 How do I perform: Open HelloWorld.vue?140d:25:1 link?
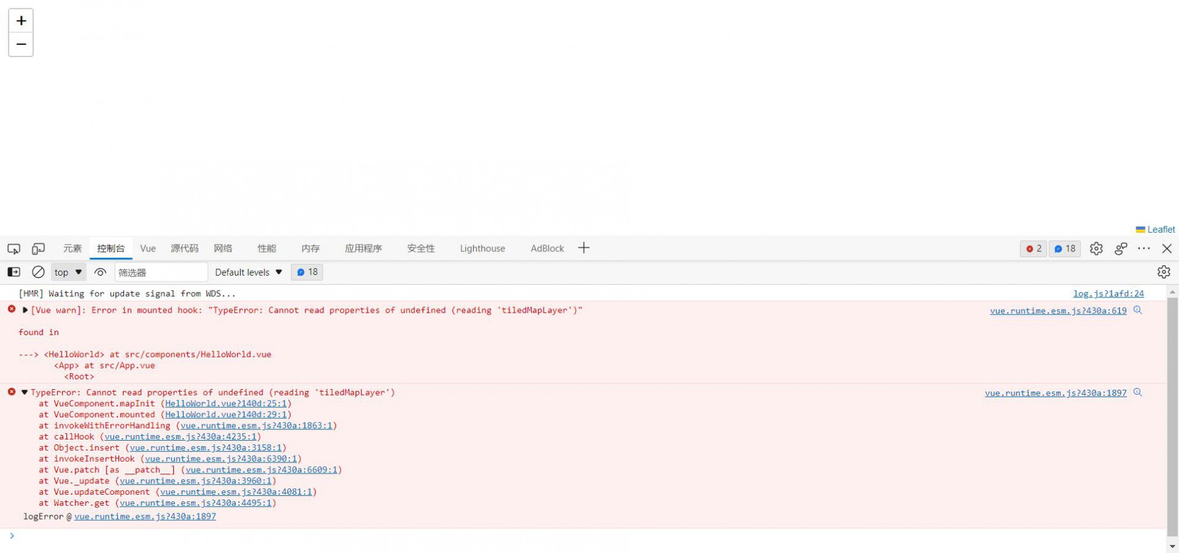coord(226,403)
